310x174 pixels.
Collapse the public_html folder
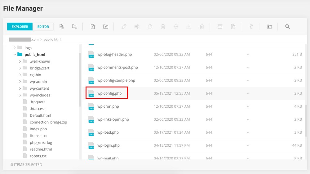(15, 55)
